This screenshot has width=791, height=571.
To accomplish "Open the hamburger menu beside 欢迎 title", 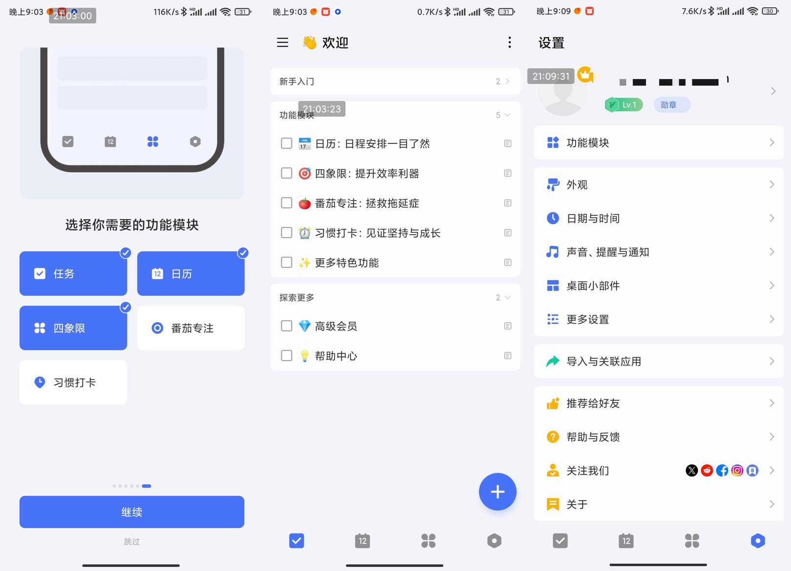I will 282,42.
